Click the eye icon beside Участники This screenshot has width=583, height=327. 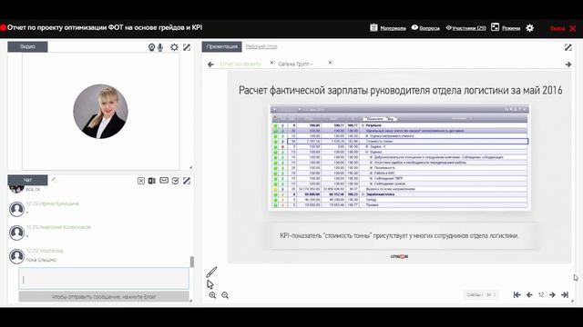point(448,28)
